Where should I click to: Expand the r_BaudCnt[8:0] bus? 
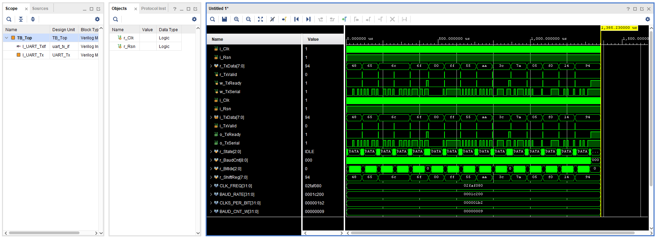click(211, 160)
